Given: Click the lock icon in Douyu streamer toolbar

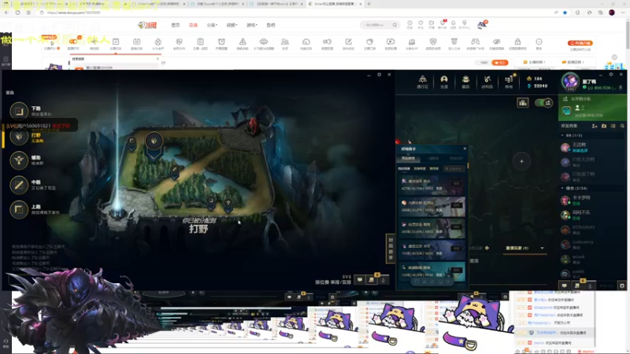Looking at the screenshot, I should (x=517, y=43).
